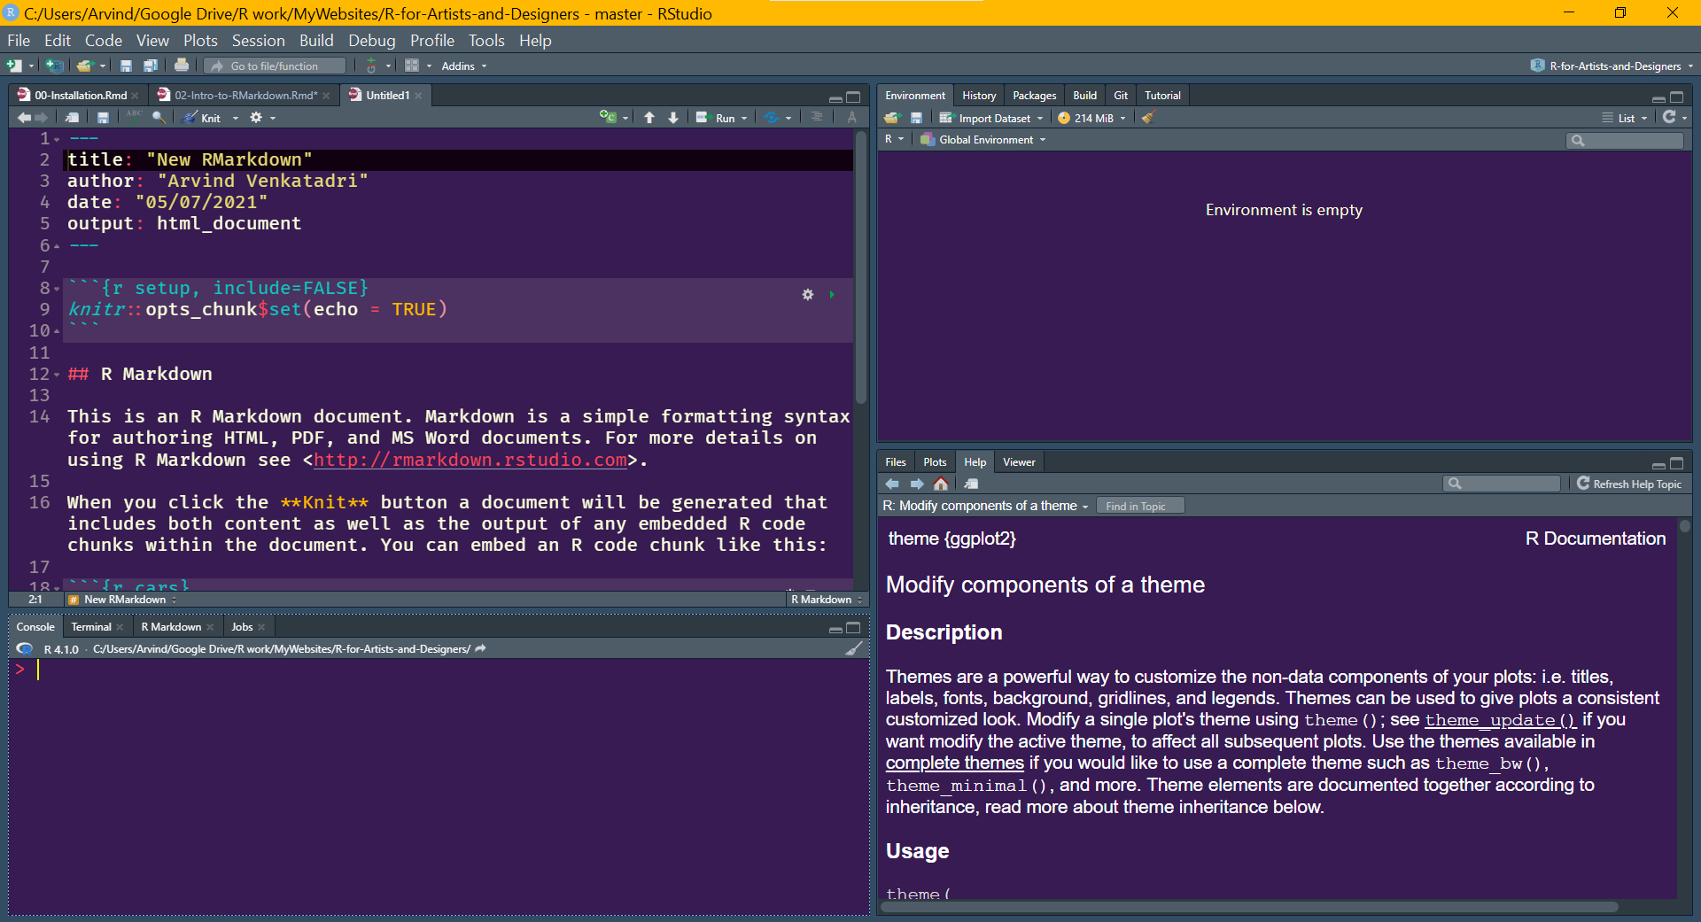Image resolution: width=1701 pixels, height=922 pixels.
Task: Save the current Untitled1 document
Action: coord(103,118)
